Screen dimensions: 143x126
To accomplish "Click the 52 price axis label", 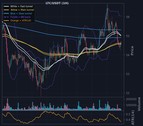I will (128, 93).
